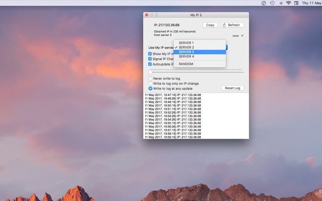
Task: Click the dotted status icon beside Wi-Fi
Action: (281, 3)
